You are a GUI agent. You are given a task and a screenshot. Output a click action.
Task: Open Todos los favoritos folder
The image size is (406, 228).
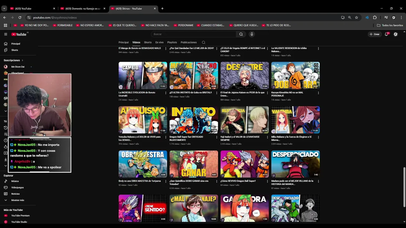click(390, 25)
